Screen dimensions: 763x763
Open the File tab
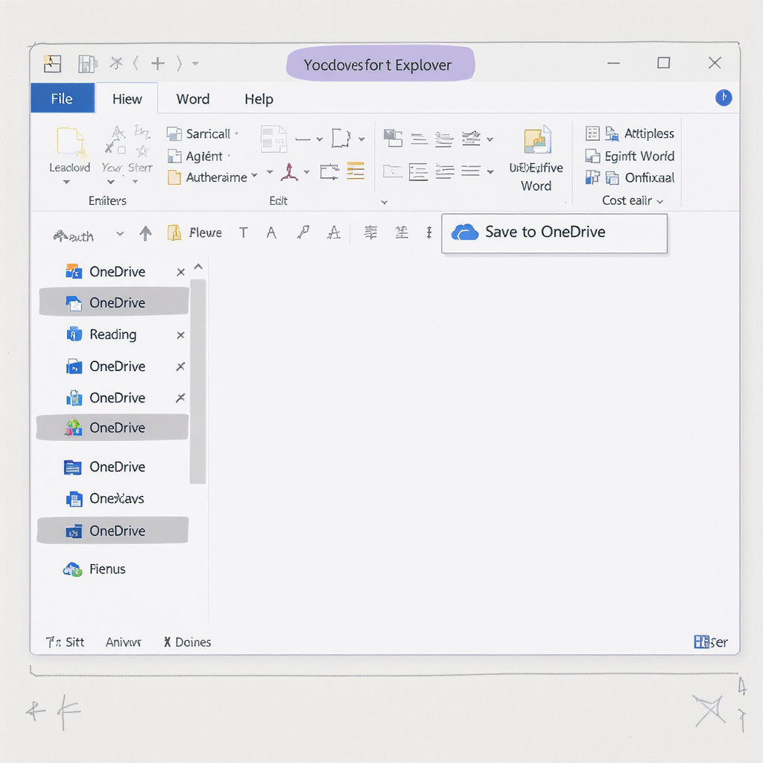click(x=63, y=98)
